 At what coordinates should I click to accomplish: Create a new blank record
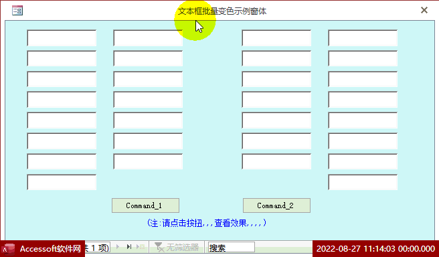tap(141, 247)
